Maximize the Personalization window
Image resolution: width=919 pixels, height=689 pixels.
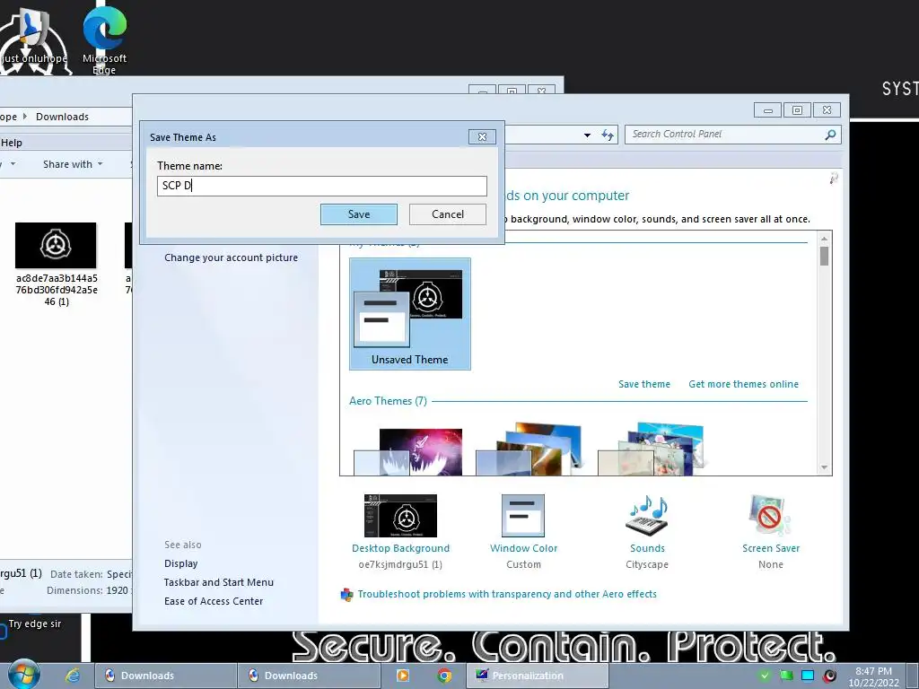coord(797,110)
